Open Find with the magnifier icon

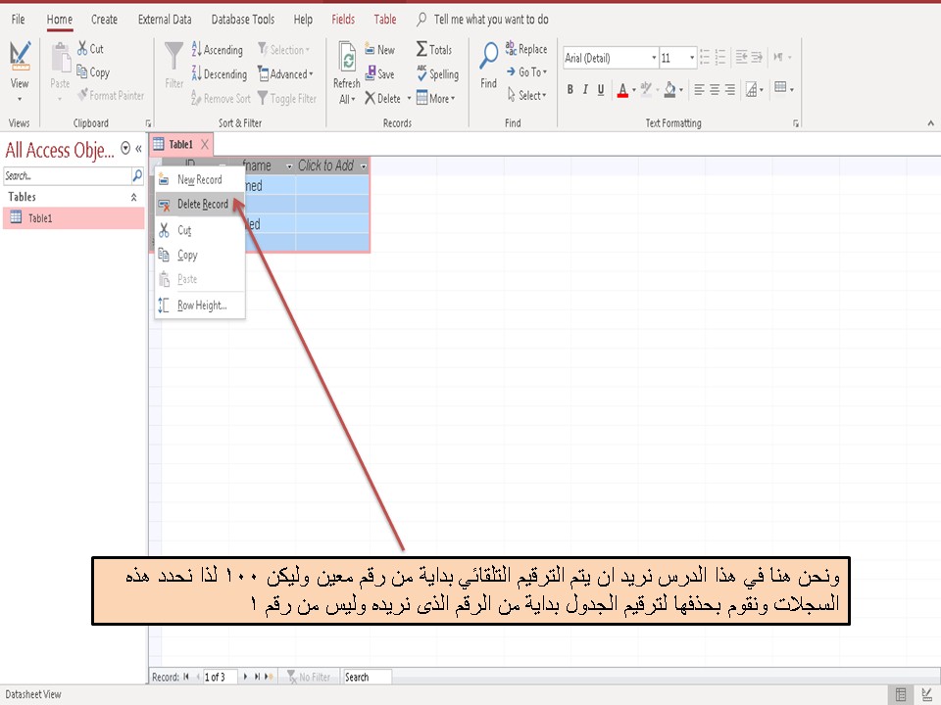tap(488, 65)
